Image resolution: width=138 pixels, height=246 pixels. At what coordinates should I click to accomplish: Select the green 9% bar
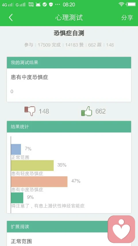tap(17, 198)
